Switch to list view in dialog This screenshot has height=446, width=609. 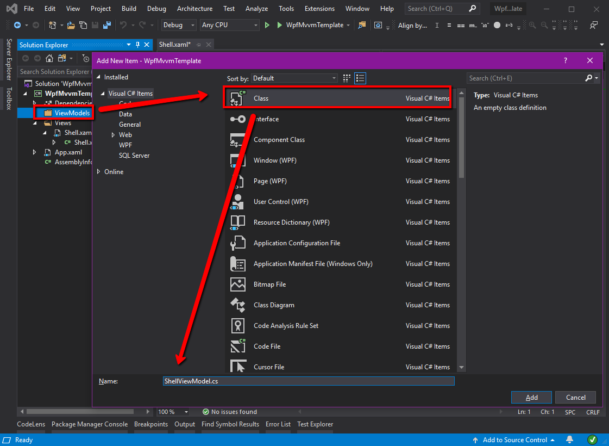[x=360, y=78]
